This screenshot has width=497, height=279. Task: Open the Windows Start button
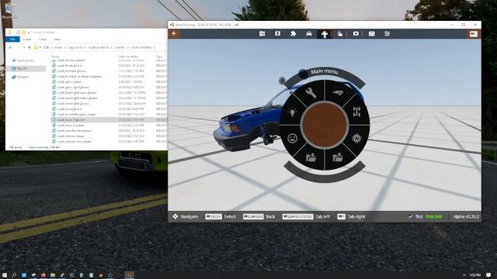[5, 275]
